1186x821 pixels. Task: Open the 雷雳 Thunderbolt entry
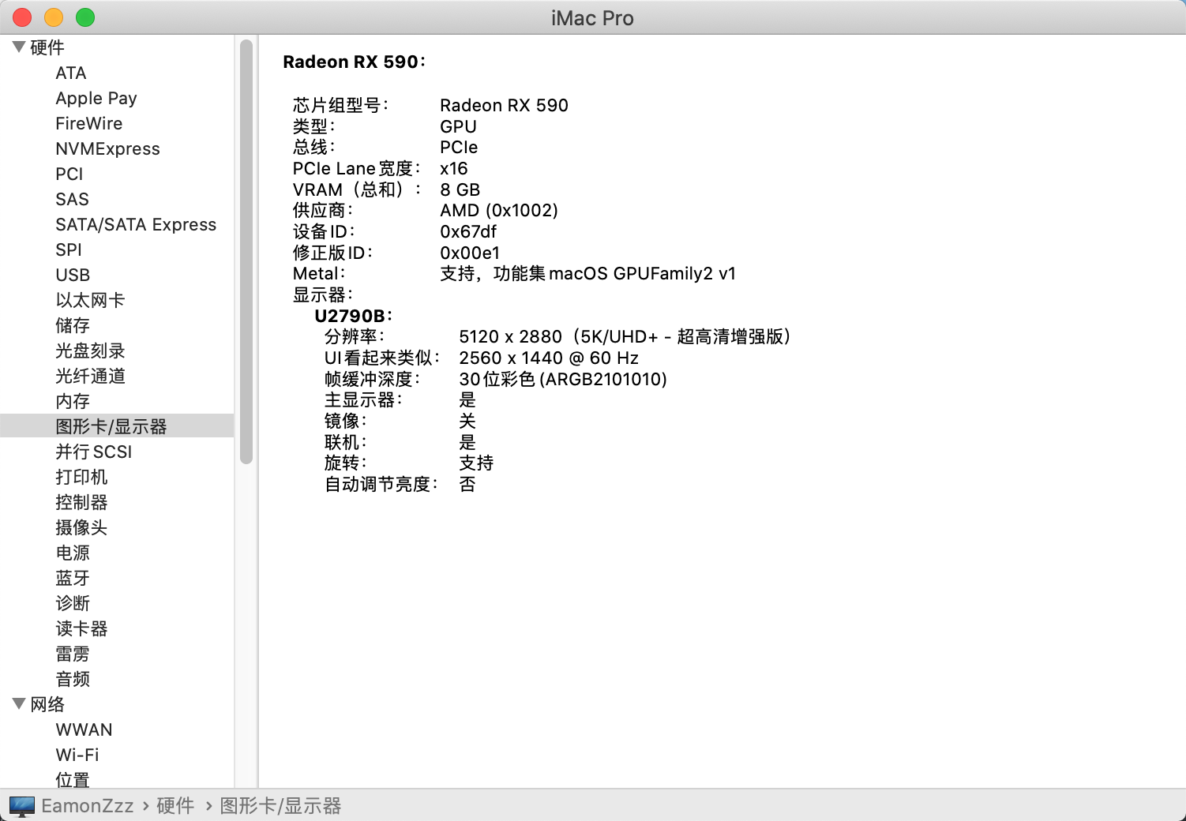tap(73, 654)
